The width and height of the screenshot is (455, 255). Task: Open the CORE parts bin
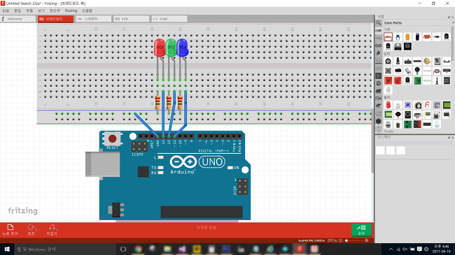pos(379,31)
